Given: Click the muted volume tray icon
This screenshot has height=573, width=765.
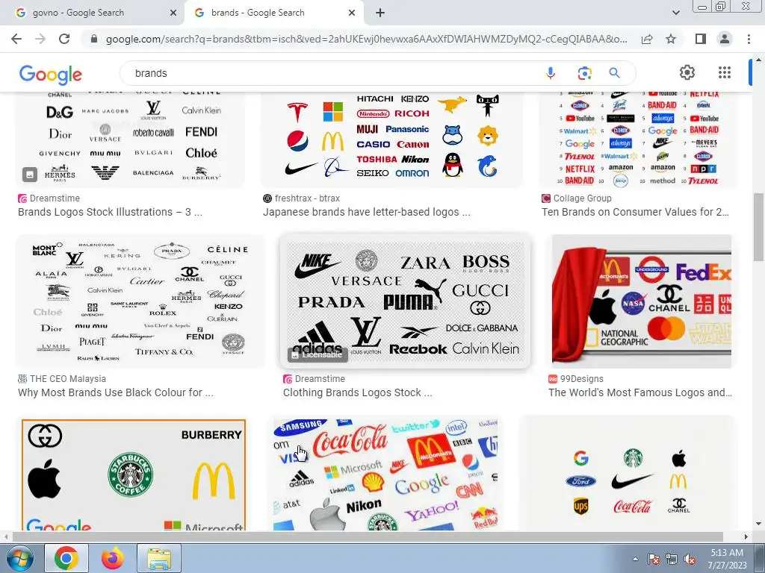Looking at the screenshot, I should pos(690,560).
